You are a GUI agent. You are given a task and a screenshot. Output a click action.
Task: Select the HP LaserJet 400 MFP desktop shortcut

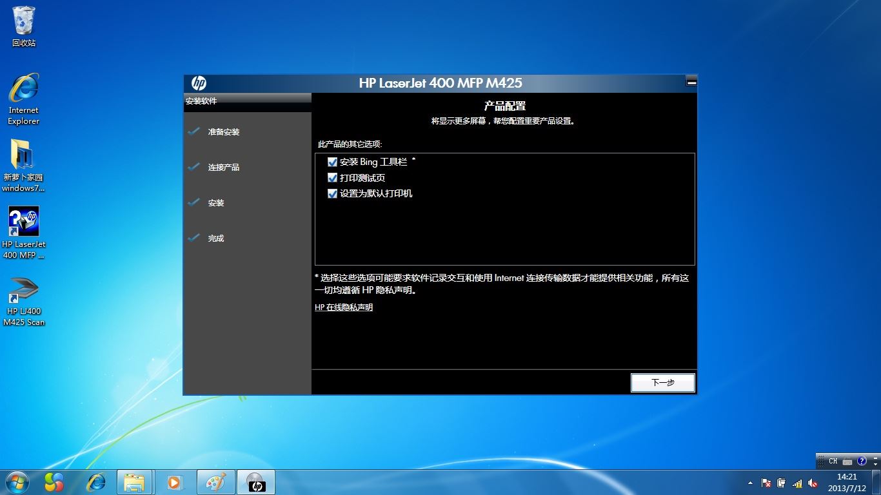coord(24,233)
